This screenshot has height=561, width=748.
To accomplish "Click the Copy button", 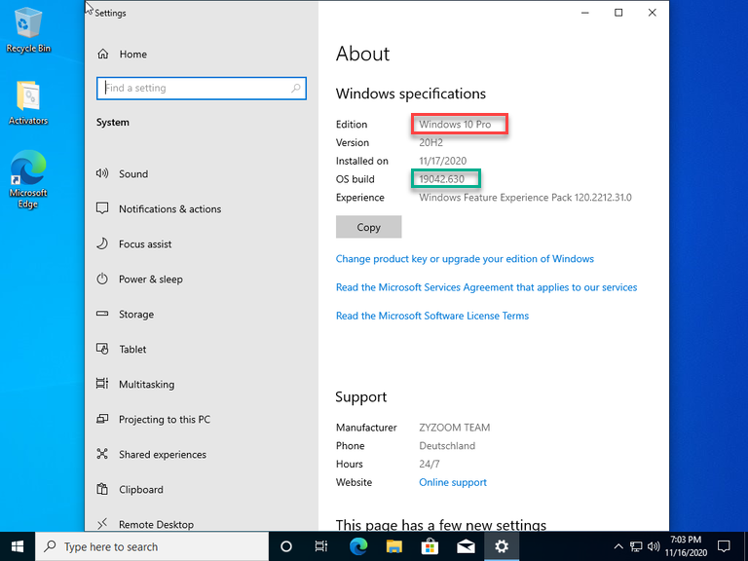I will (x=369, y=227).
